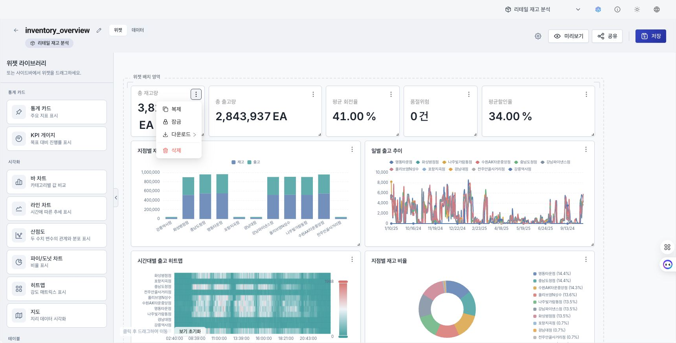The width and height of the screenshot is (676, 343).
Task: Toggle 수원AK타운중앙점 series in line chart legend
Action: tap(493, 162)
